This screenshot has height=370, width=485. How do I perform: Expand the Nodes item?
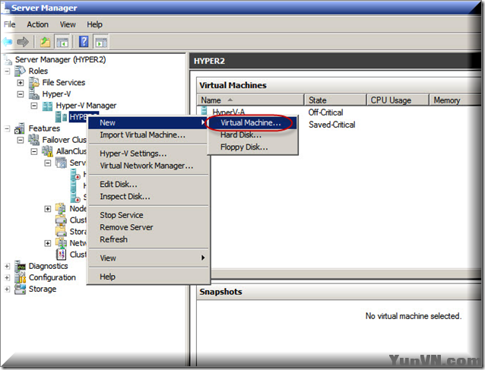48,209
